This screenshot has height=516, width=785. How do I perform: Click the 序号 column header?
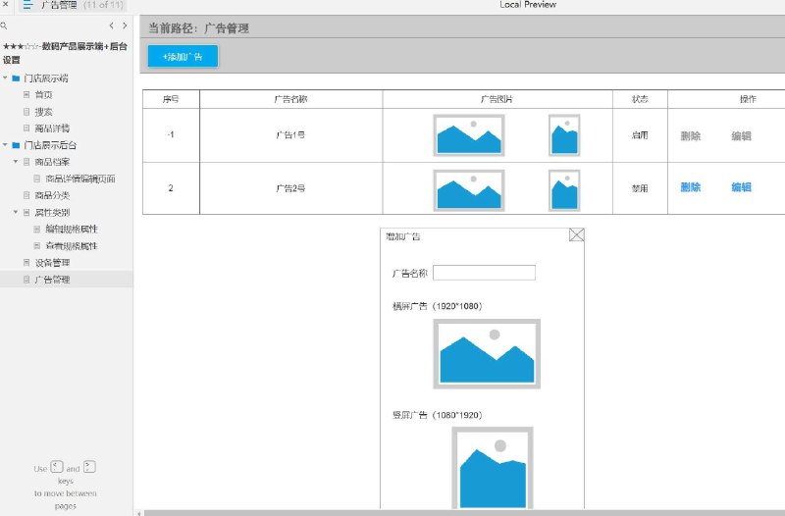tap(171, 99)
